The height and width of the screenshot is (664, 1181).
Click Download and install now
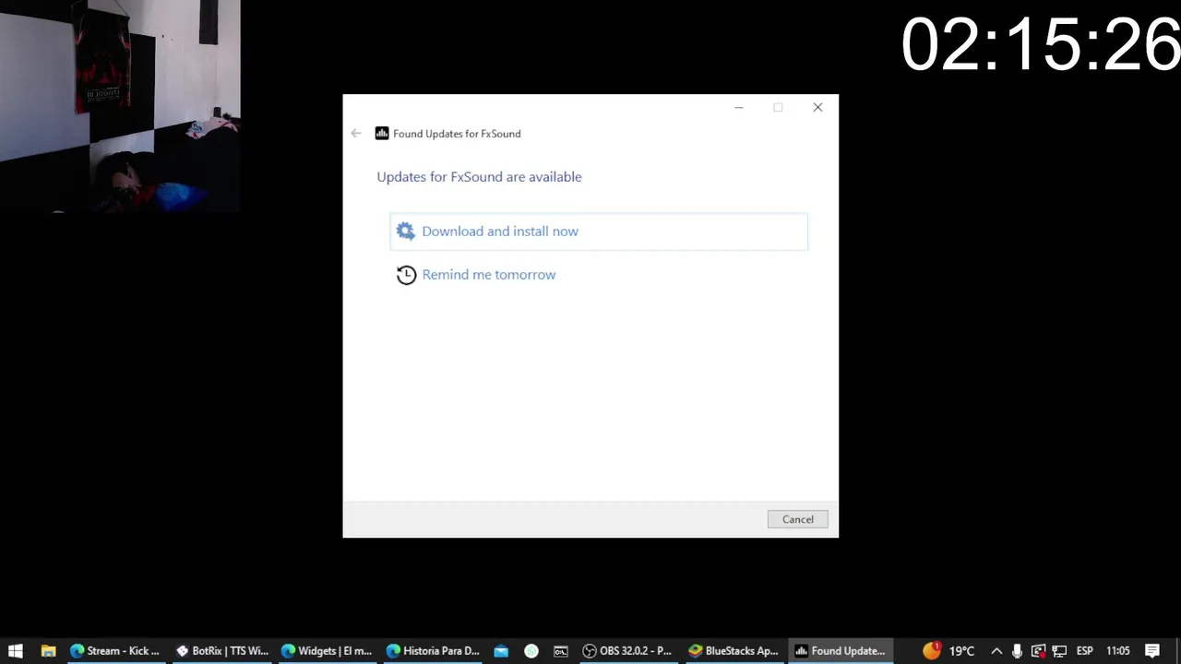pos(599,231)
